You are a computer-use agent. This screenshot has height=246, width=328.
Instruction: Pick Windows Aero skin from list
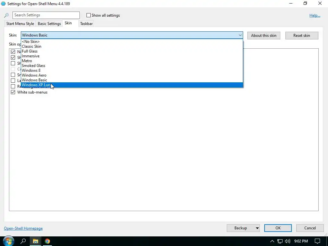132,75
